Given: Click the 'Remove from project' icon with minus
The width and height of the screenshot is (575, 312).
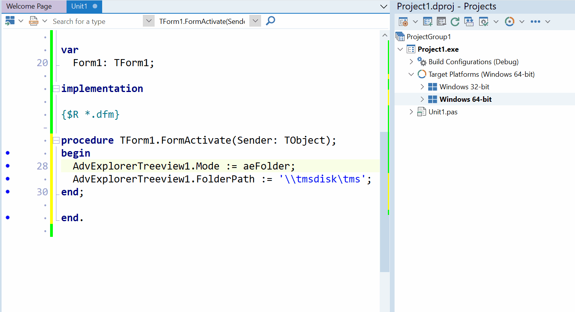Looking at the screenshot, I should (x=441, y=21).
